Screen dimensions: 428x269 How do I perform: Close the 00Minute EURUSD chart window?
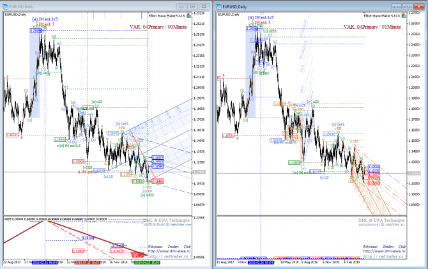[x=204, y=6]
